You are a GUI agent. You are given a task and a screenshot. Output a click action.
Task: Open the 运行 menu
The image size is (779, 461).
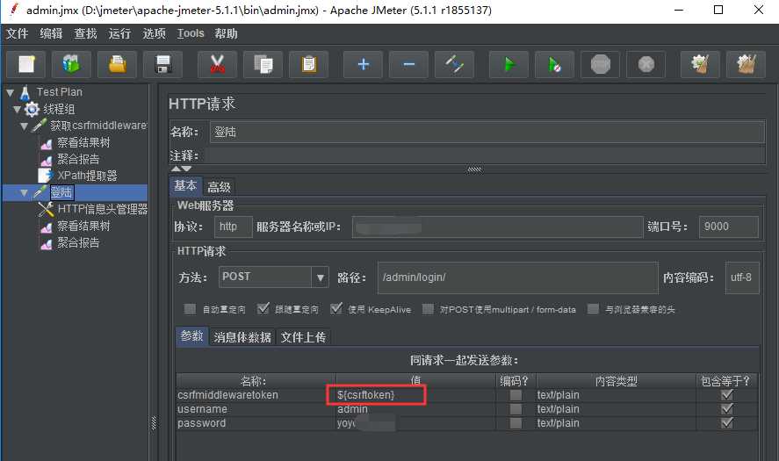(x=119, y=33)
